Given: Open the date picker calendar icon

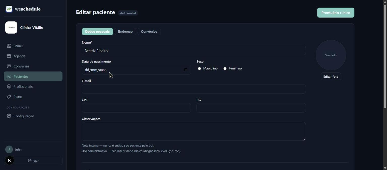Looking at the screenshot, I should pyautogui.click(x=186, y=70).
